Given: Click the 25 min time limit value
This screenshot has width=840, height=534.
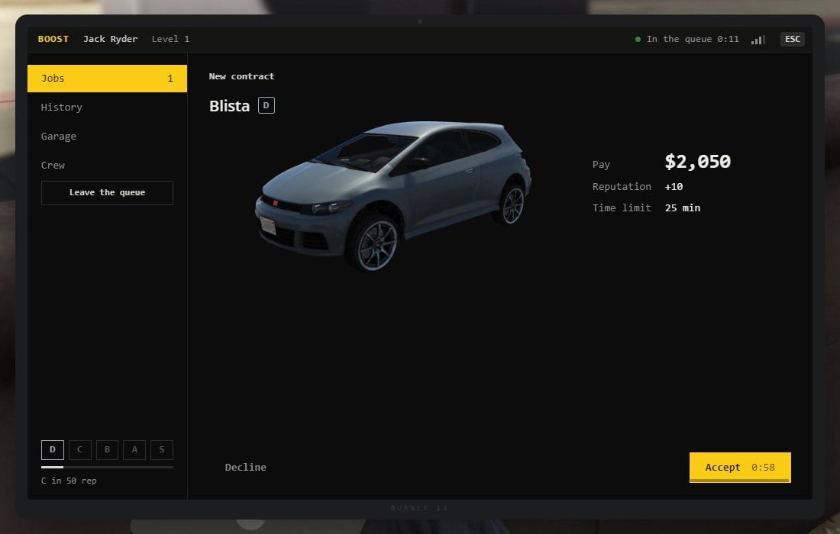Looking at the screenshot, I should point(683,208).
